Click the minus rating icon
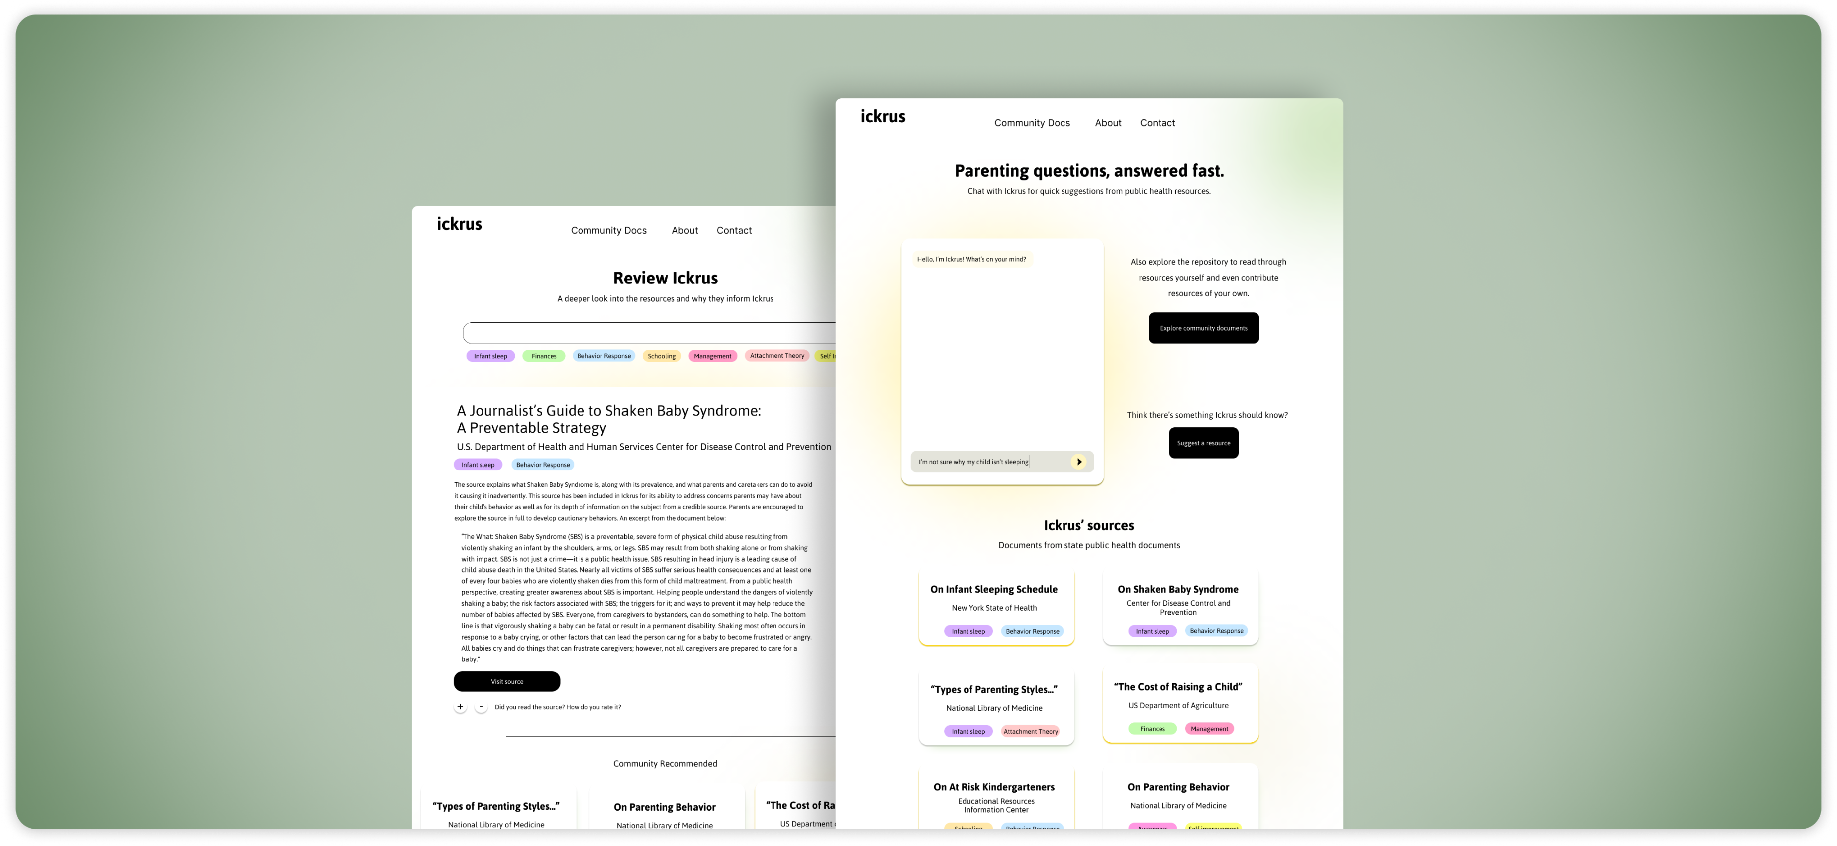Image resolution: width=1837 pixels, height=846 pixels. coord(481,706)
